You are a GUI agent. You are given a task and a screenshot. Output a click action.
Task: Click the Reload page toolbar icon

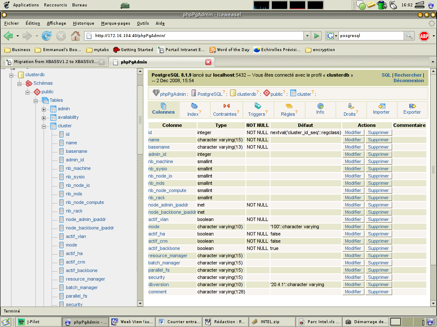[47, 36]
